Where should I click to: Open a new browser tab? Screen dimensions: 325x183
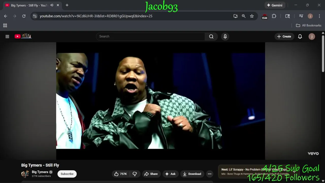coord(67,5)
